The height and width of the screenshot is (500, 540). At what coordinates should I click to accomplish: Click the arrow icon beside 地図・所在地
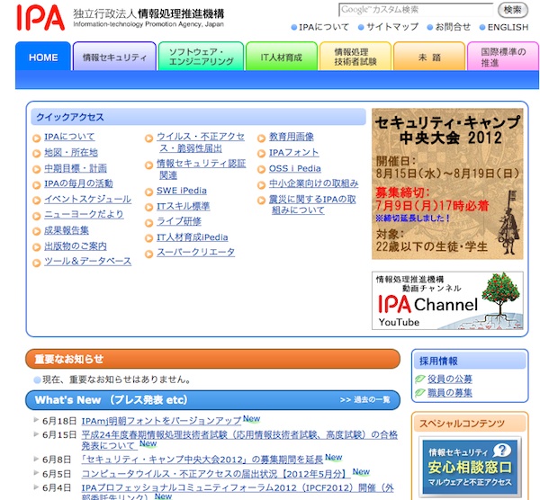37,153
